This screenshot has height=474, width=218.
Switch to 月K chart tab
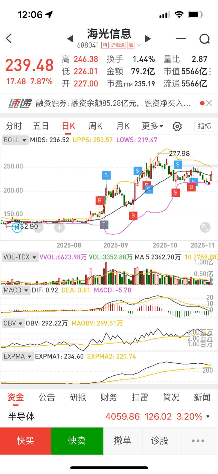pyautogui.click(x=123, y=126)
